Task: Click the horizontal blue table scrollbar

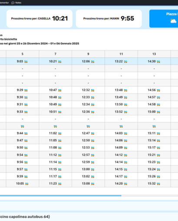Action: point(60,195)
